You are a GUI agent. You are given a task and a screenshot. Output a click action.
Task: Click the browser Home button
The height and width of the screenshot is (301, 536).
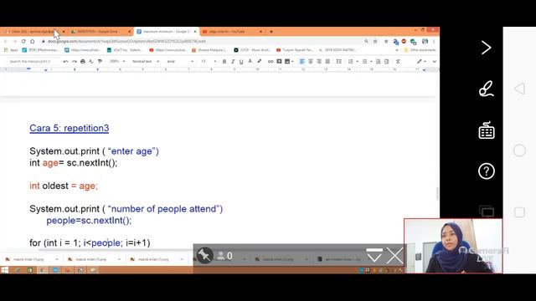33,41
